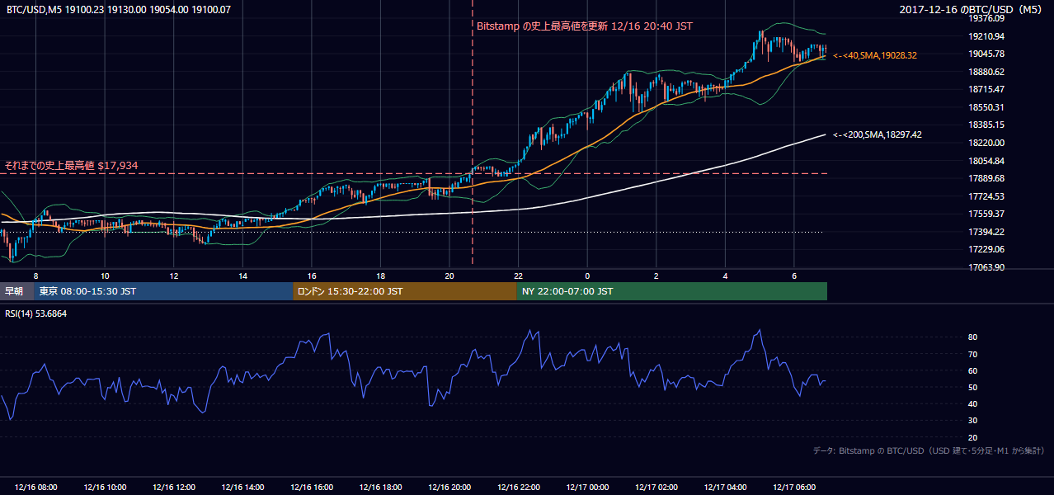Click the '12/16 22:00' time axis label
Screen dimensions: 1054x495
[519, 488]
